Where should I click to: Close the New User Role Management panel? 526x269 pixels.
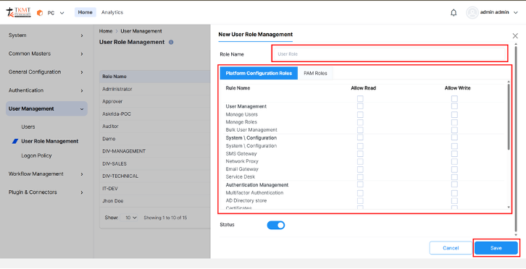515,36
